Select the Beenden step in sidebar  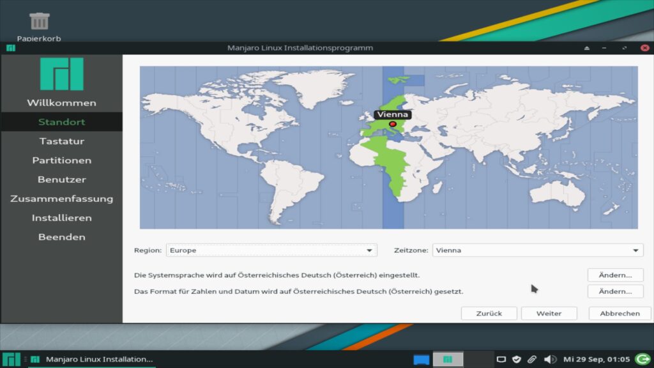pos(62,237)
